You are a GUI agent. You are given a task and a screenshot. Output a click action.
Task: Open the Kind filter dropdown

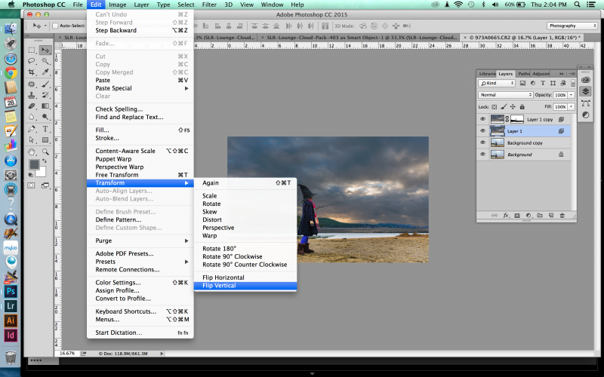click(x=497, y=83)
